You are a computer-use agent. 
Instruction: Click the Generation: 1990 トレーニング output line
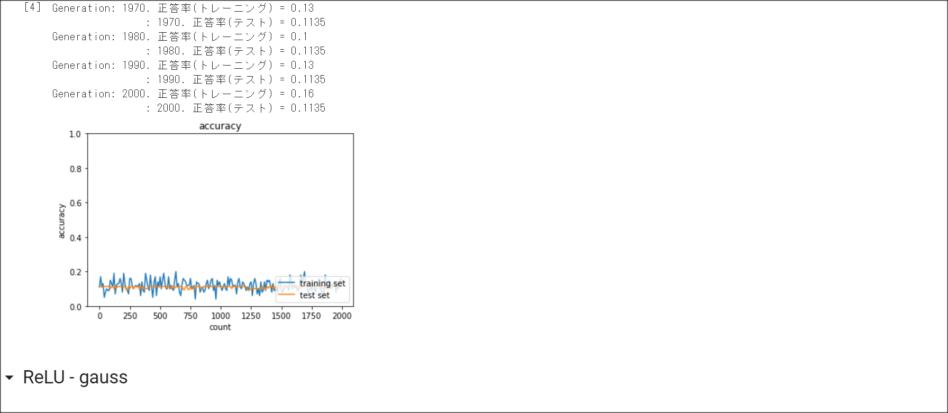[x=183, y=65]
